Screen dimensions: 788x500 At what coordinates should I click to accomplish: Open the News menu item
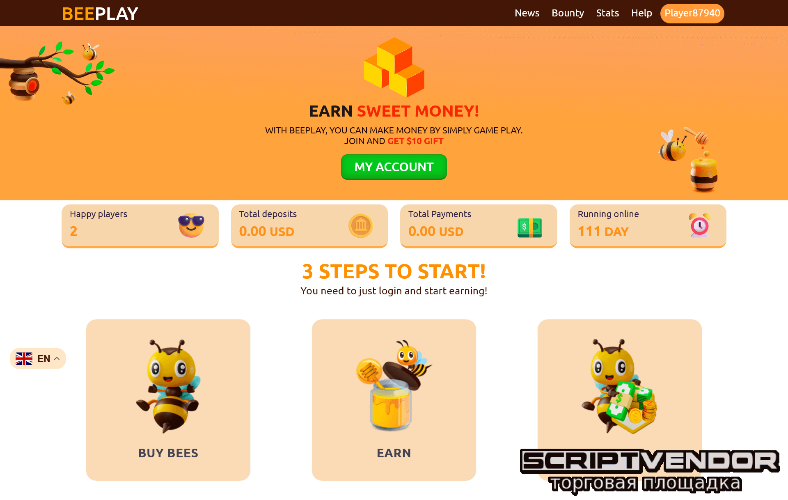[x=527, y=13]
